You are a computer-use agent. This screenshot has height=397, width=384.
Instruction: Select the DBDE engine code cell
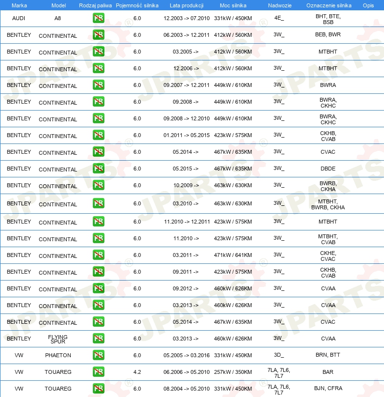tap(328, 169)
